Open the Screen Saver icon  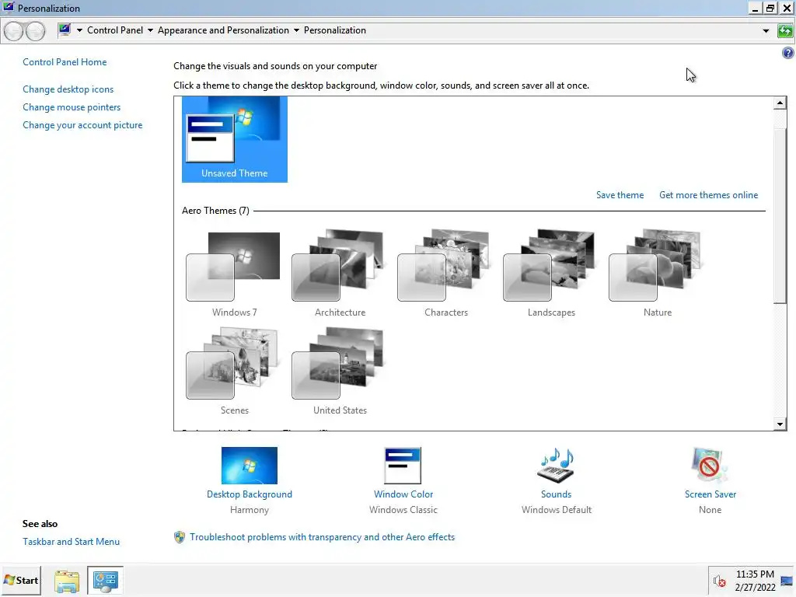[x=710, y=466]
